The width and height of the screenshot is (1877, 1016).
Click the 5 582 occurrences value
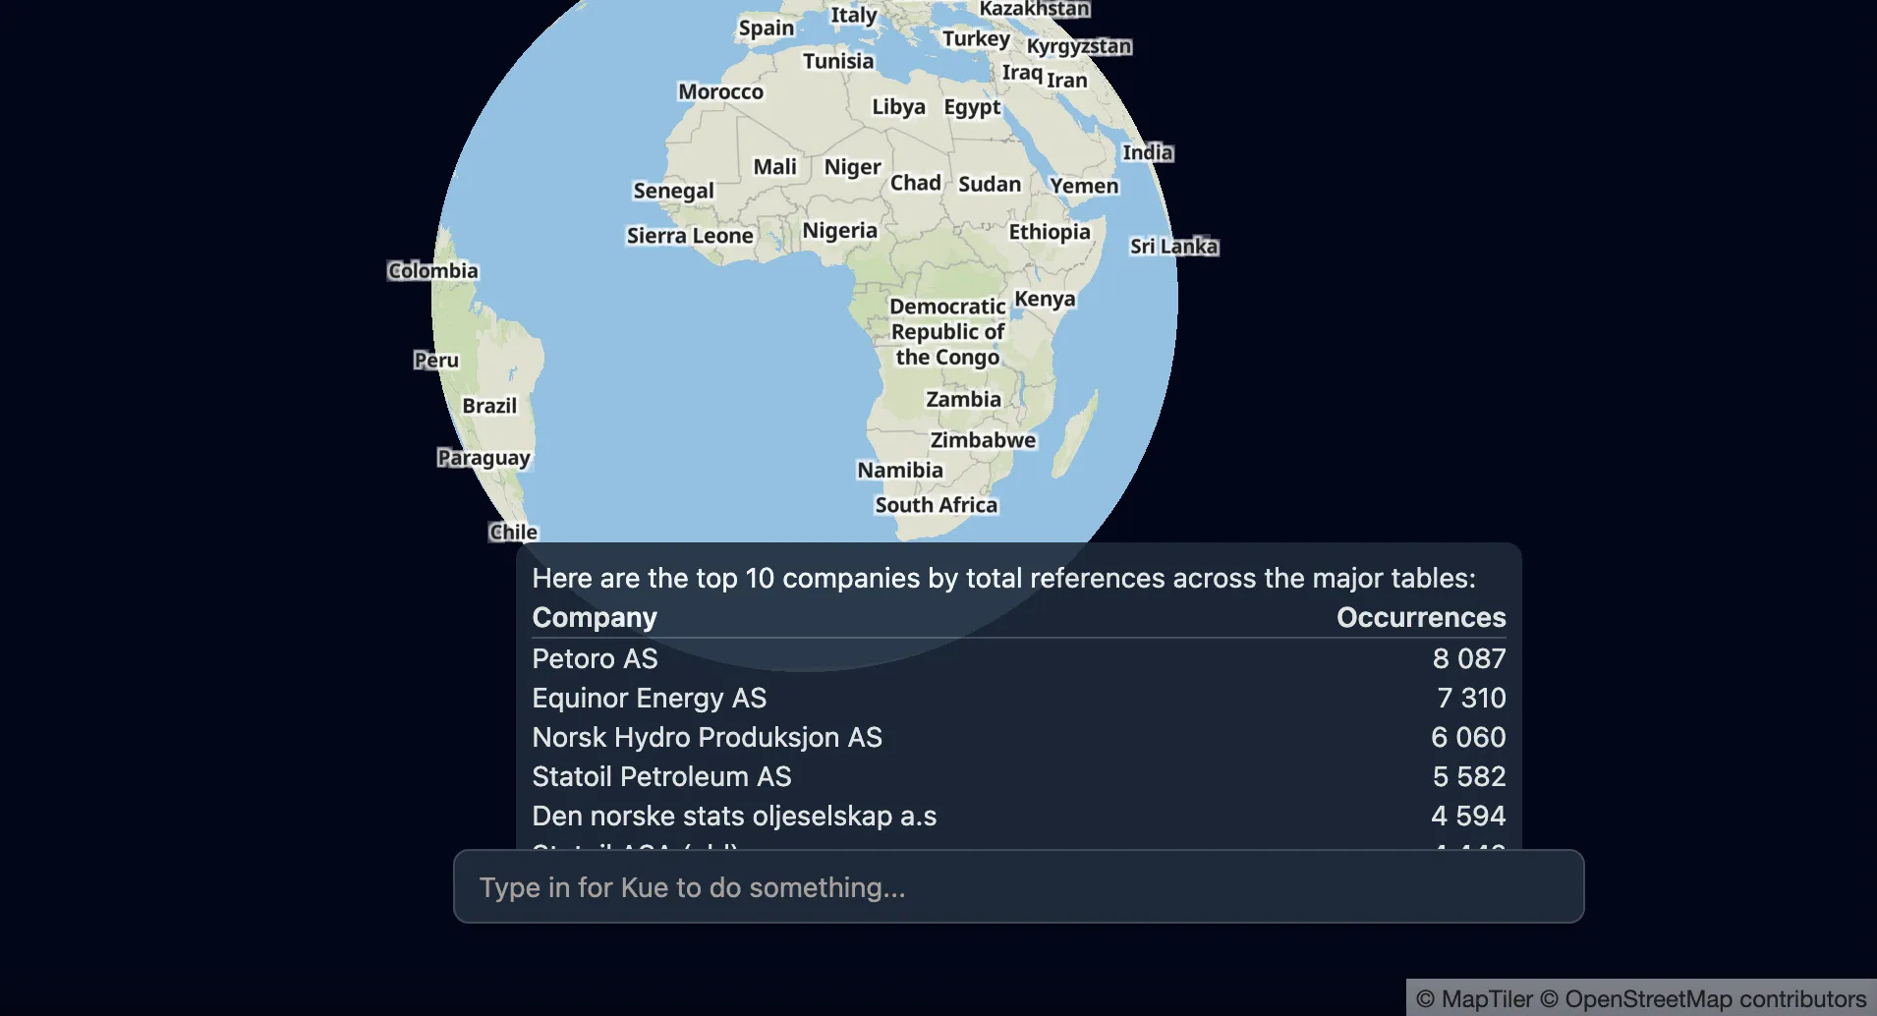1469,776
